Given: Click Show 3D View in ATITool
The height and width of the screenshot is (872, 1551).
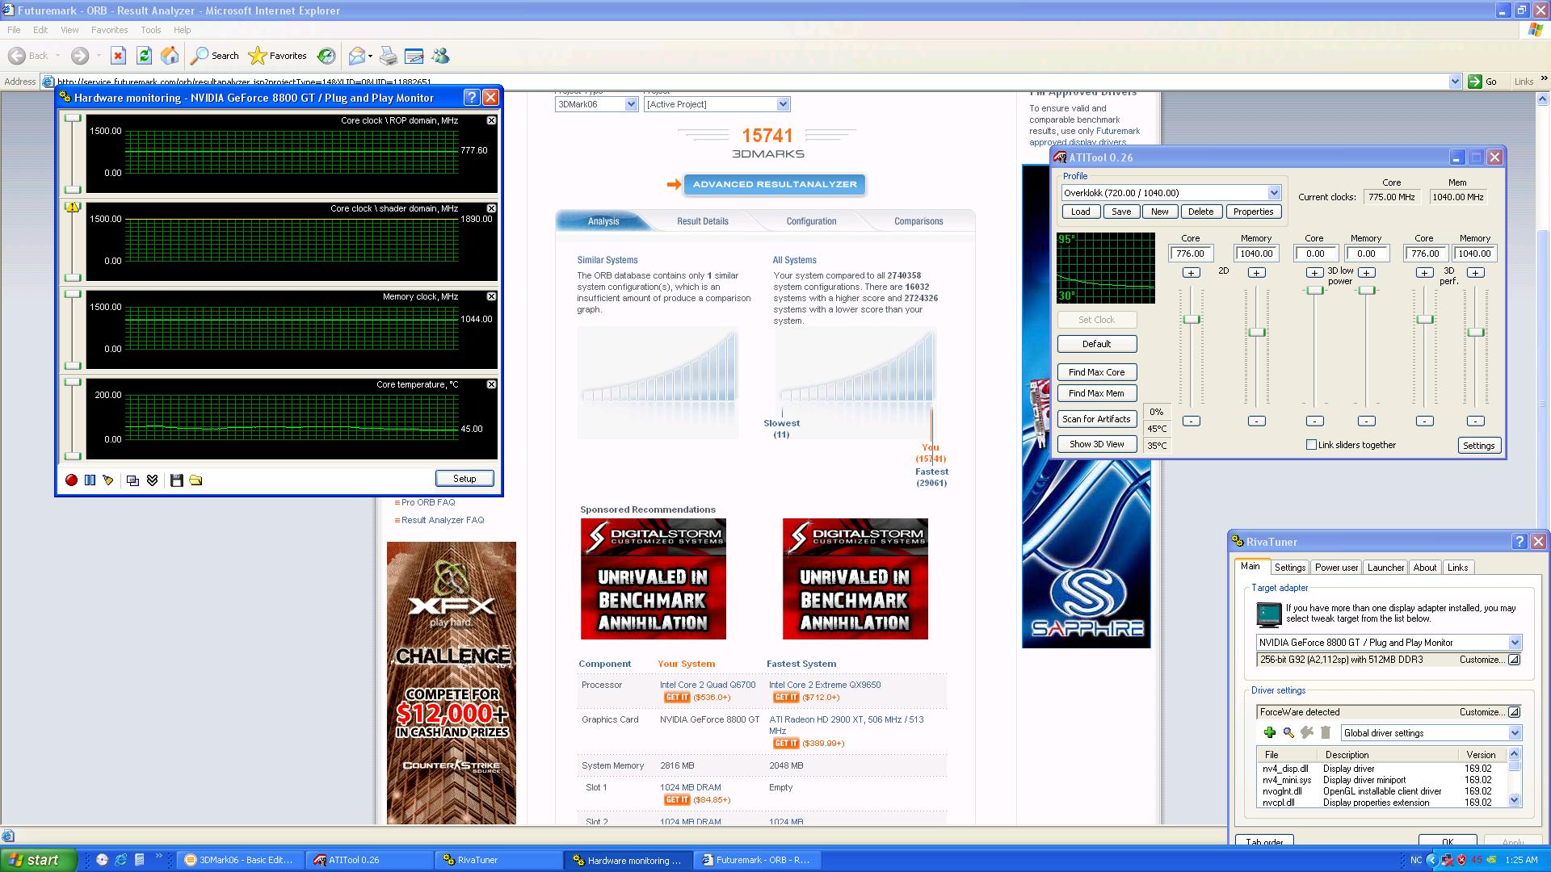Looking at the screenshot, I should [1096, 444].
